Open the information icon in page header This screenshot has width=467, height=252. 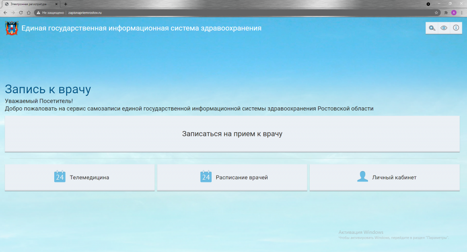pos(456,28)
